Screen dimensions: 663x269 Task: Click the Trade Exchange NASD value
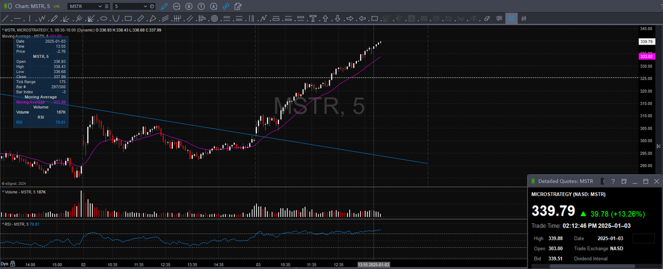coord(617,249)
